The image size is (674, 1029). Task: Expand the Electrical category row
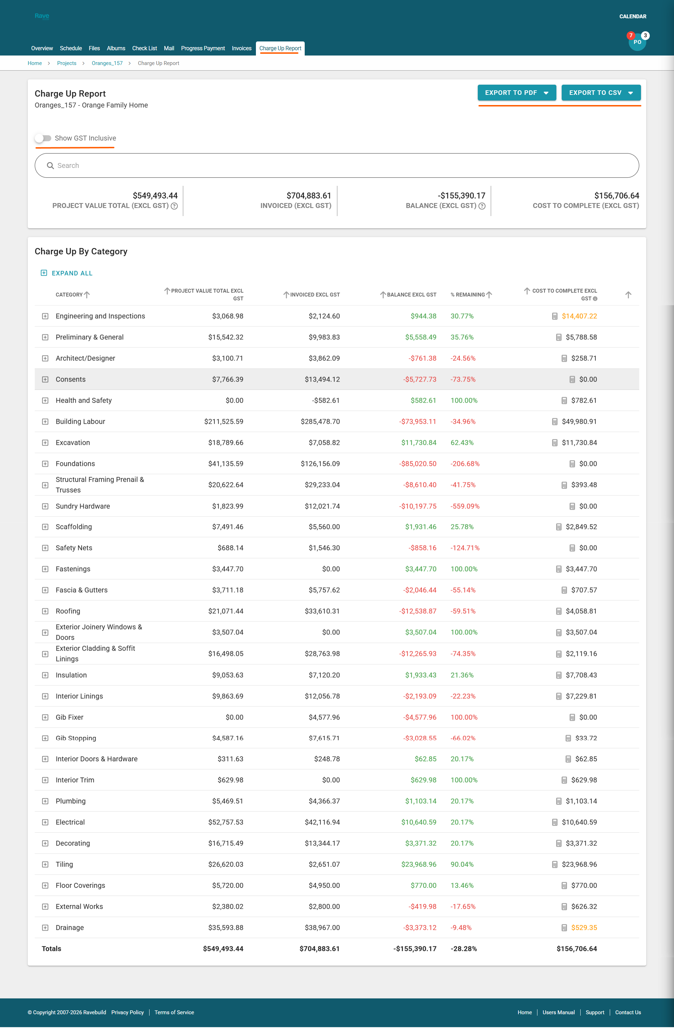(45, 822)
